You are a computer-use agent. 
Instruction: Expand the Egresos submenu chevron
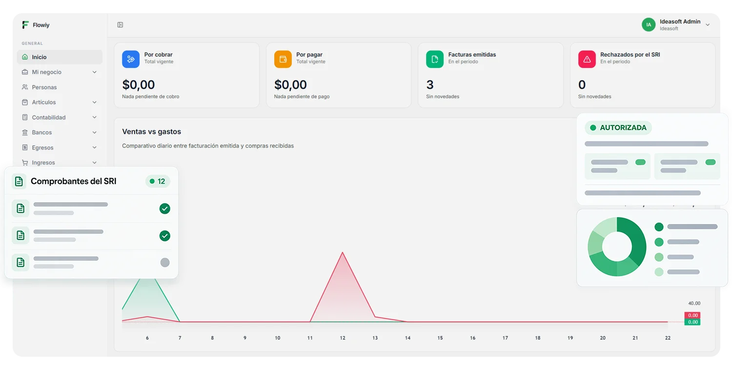[x=95, y=148]
